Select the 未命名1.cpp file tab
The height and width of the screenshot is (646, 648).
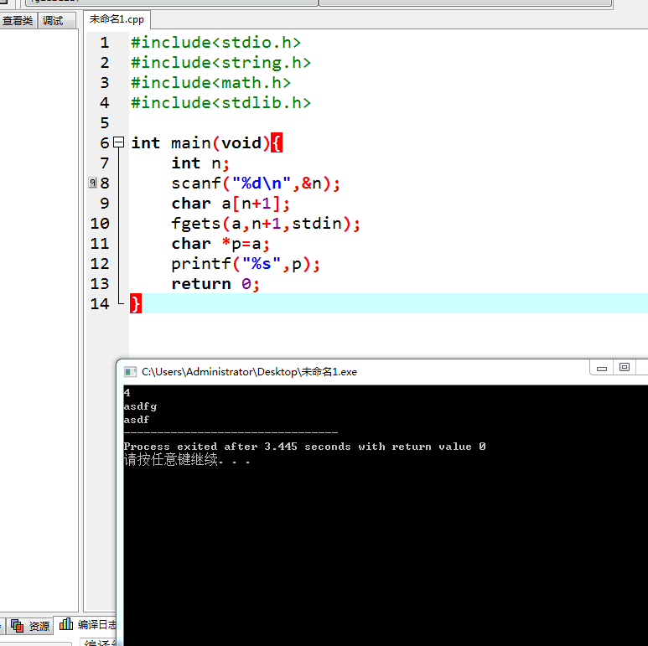click(x=117, y=19)
